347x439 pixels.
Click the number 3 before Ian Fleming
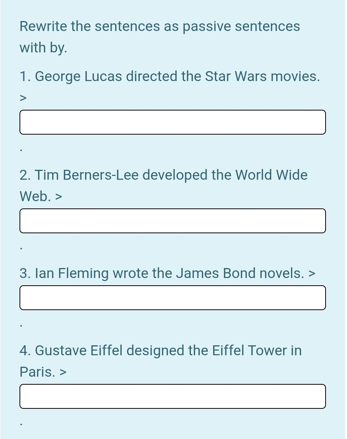click(25, 273)
